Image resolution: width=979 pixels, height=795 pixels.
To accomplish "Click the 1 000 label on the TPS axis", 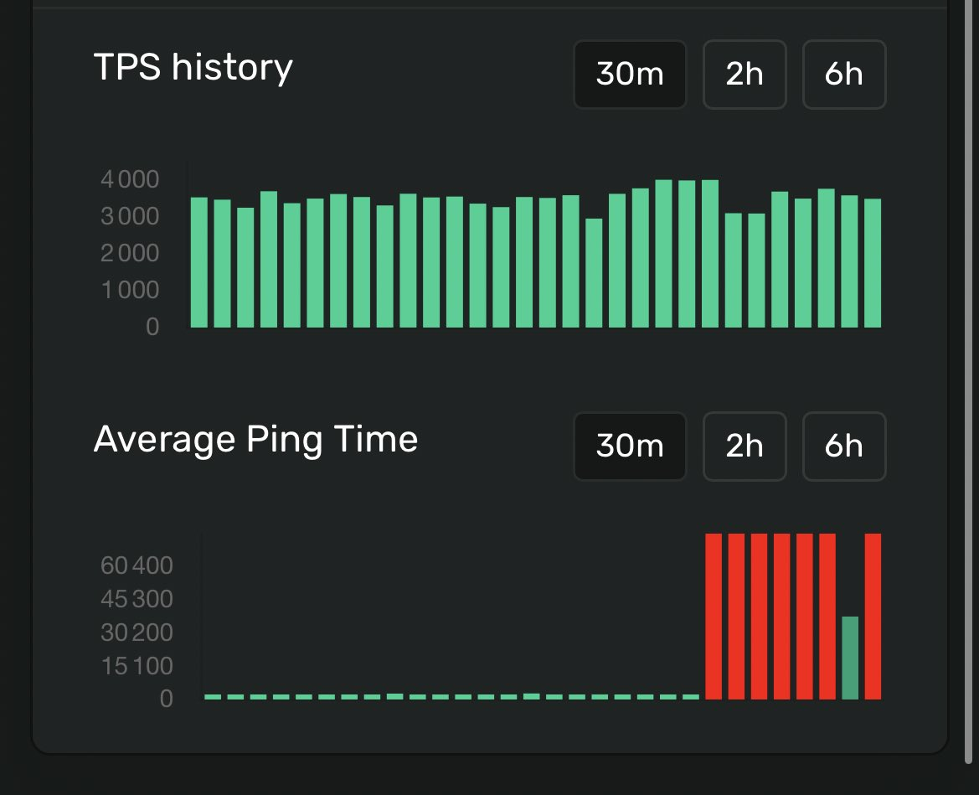I will (129, 290).
